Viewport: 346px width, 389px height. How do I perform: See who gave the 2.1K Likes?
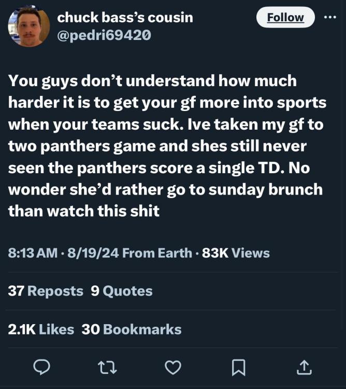point(41,329)
